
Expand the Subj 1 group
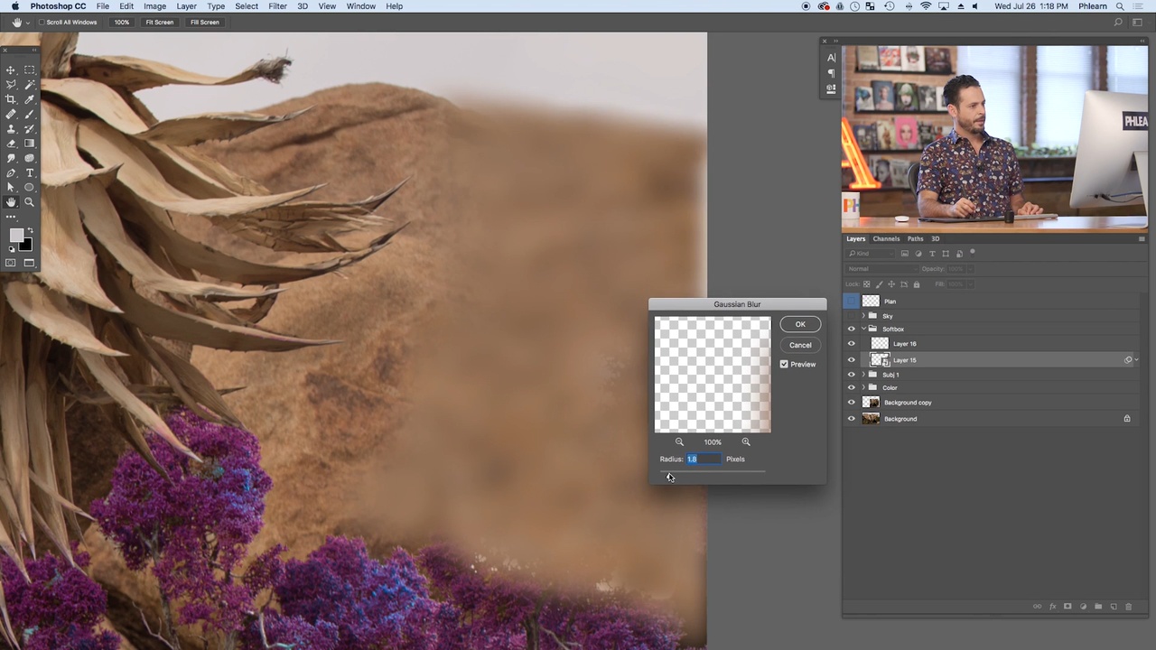[x=863, y=375]
